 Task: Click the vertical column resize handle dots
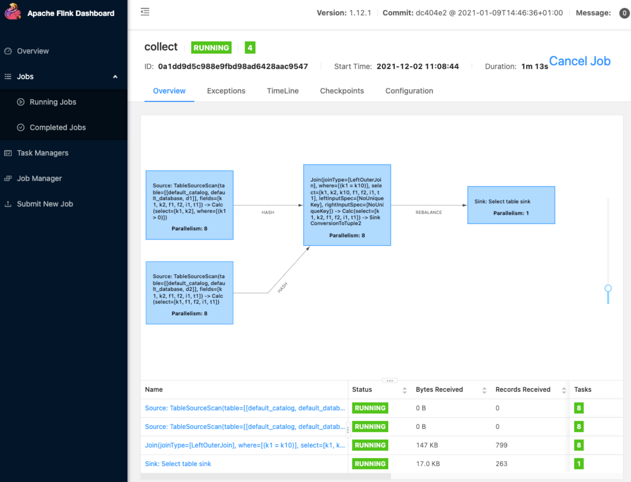(x=348, y=430)
